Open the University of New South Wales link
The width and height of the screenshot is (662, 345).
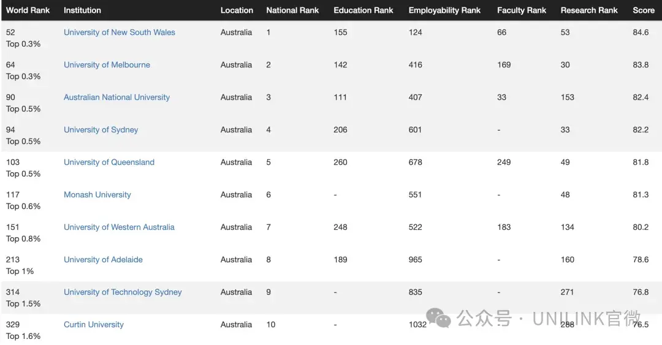pos(120,32)
